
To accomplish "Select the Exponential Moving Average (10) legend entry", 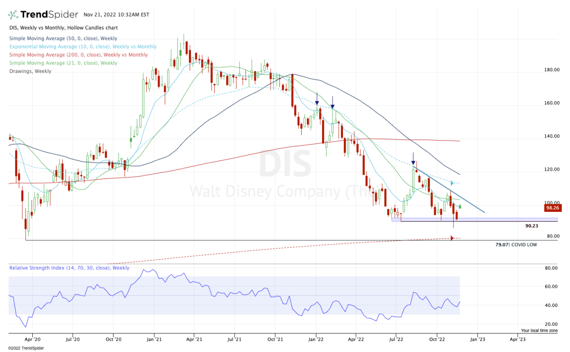I will 83,47.
